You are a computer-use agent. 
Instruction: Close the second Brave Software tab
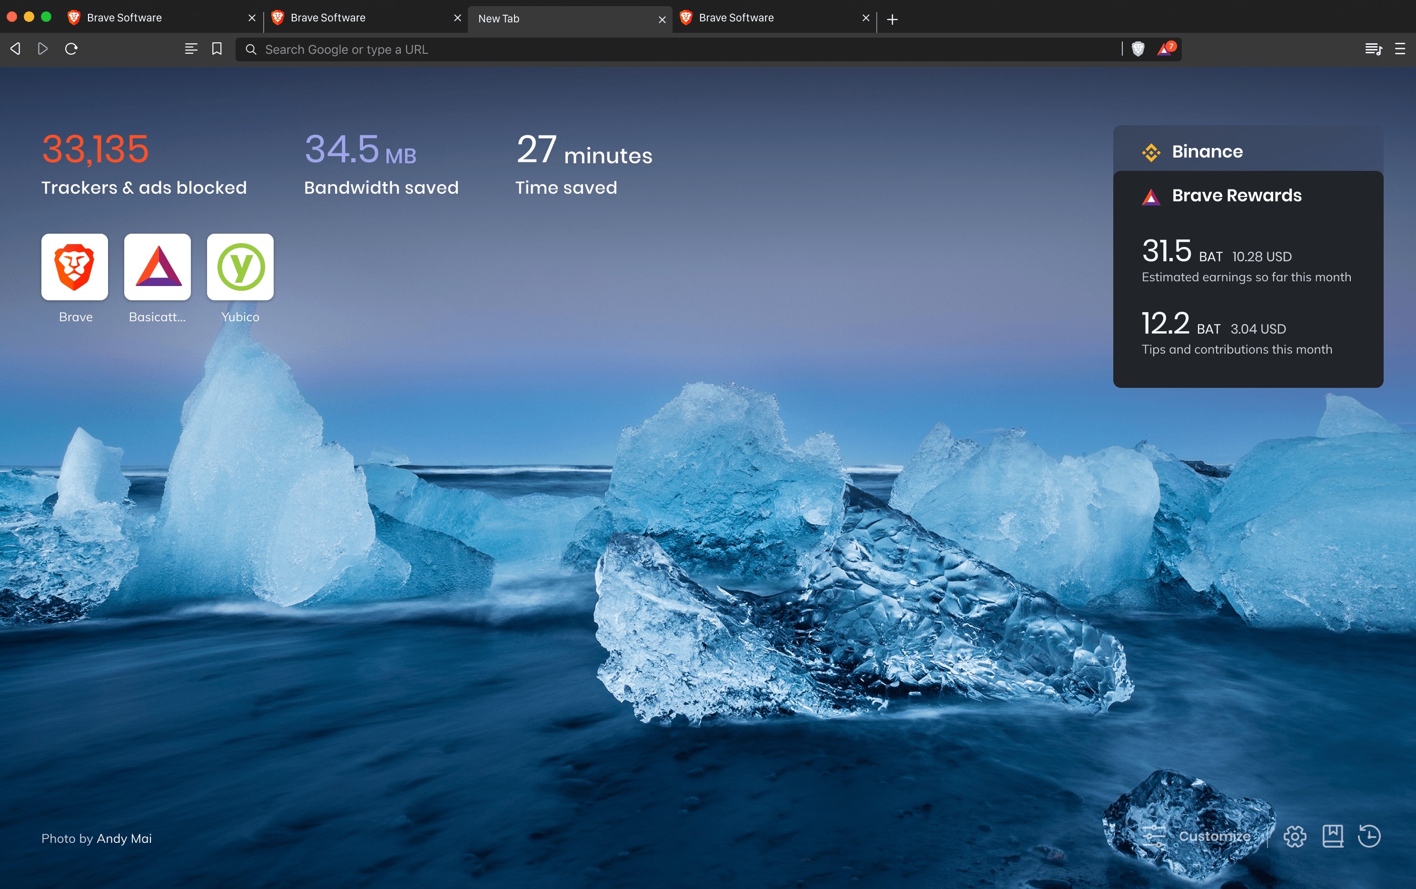tap(457, 18)
